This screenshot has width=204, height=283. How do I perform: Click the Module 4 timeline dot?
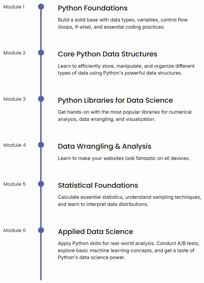pyautogui.click(x=41, y=145)
